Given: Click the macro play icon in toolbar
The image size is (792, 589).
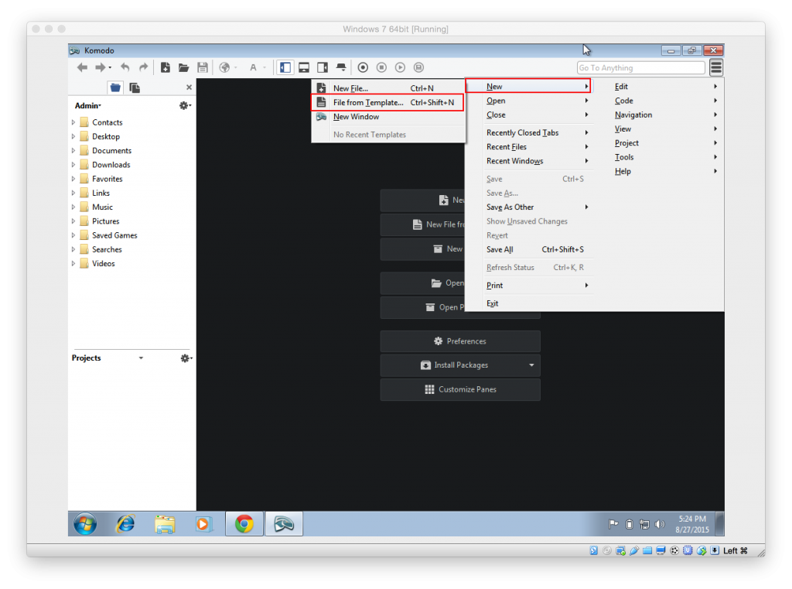Looking at the screenshot, I should pyautogui.click(x=401, y=67).
